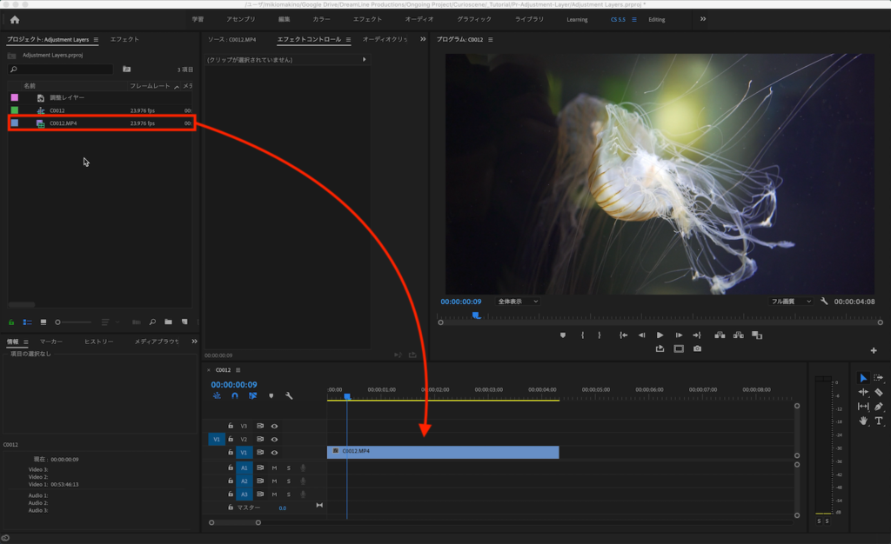Add a marker in the program monitor
Image resolution: width=891 pixels, height=544 pixels.
562,335
